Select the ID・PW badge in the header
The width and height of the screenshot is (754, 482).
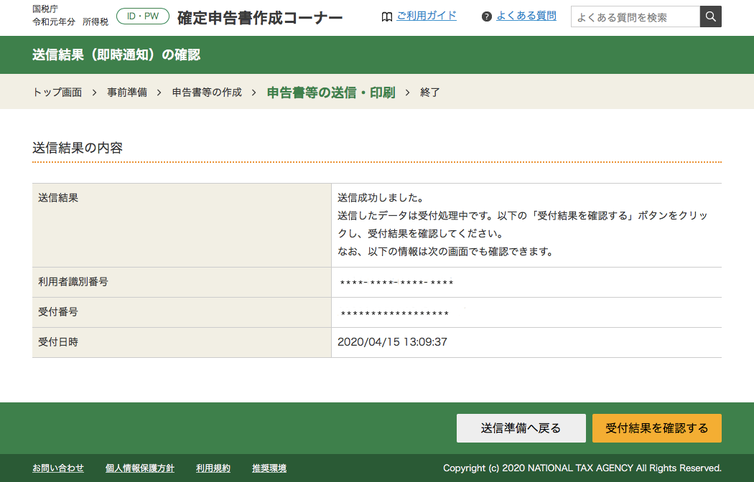(x=142, y=15)
